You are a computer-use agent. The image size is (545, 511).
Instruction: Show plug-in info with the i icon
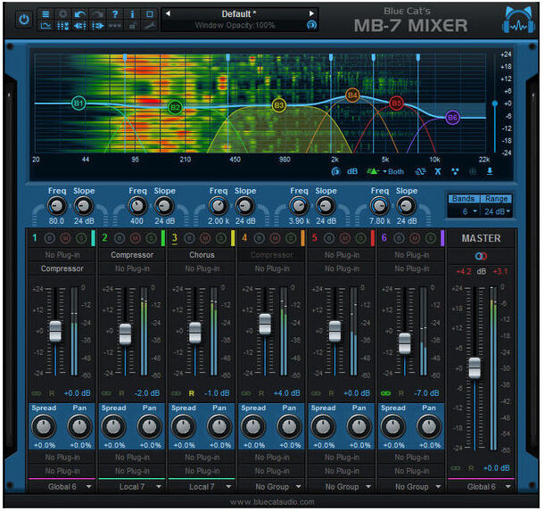click(x=132, y=14)
